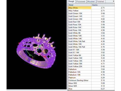This screenshot has width=121, height=91.
Task: Select the Gold Rose 18K row
Action: 91,30
